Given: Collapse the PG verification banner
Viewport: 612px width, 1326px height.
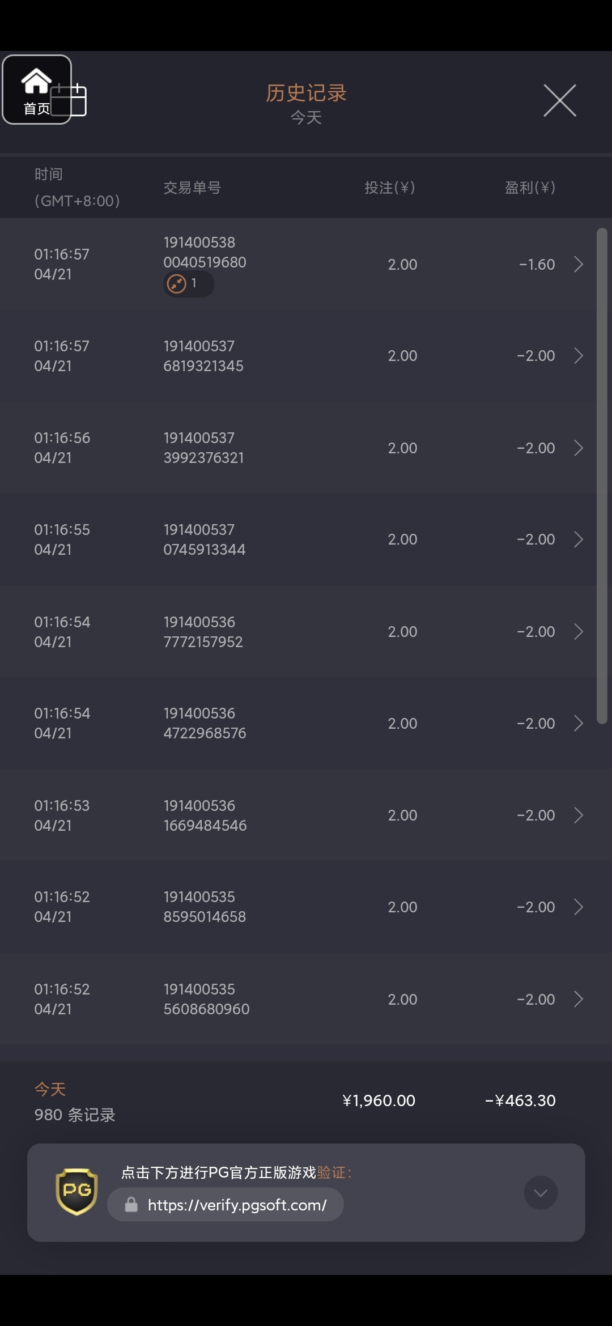Looking at the screenshot, I should [541, 1193].
